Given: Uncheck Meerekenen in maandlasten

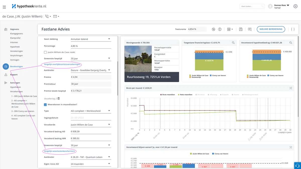Looking at the screenshot, I should (x=45, y=105).
